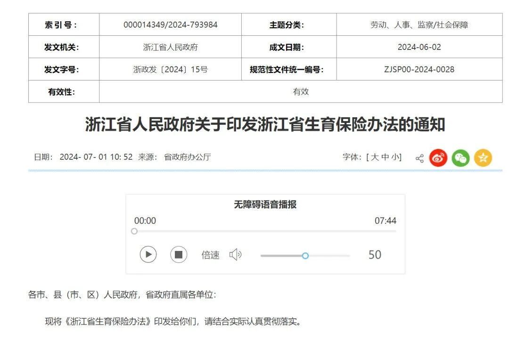Select the index number 000014349/2024-793984
Viewport: 509px width, 347px height.
tap(171, 24)
